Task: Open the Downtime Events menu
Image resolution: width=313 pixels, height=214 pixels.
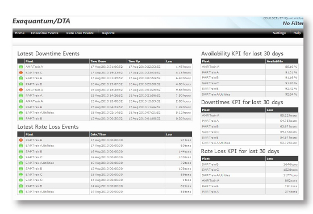Action: point(44,33)
